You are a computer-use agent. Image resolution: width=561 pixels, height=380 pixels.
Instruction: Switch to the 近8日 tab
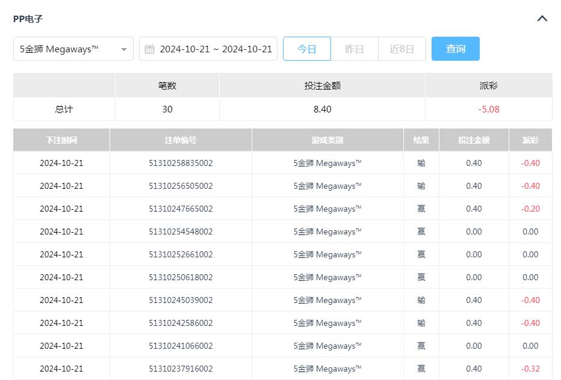[402, 49]
